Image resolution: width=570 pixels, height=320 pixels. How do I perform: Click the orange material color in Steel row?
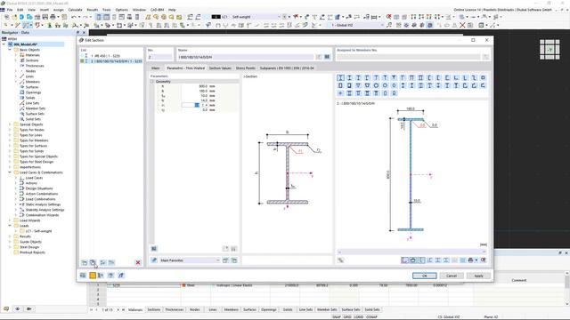click(184, 285)
